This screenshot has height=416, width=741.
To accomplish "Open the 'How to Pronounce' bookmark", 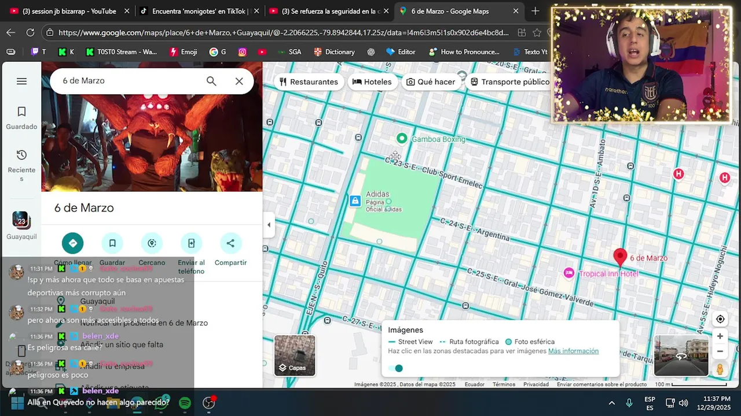I will [463, 52].
